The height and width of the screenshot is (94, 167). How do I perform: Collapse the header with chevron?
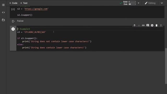click(162, 3)
